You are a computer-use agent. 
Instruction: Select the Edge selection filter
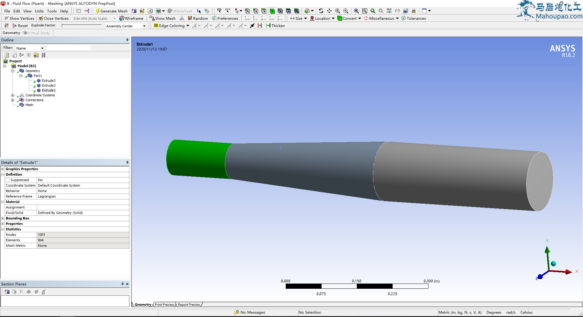point(256,11)
